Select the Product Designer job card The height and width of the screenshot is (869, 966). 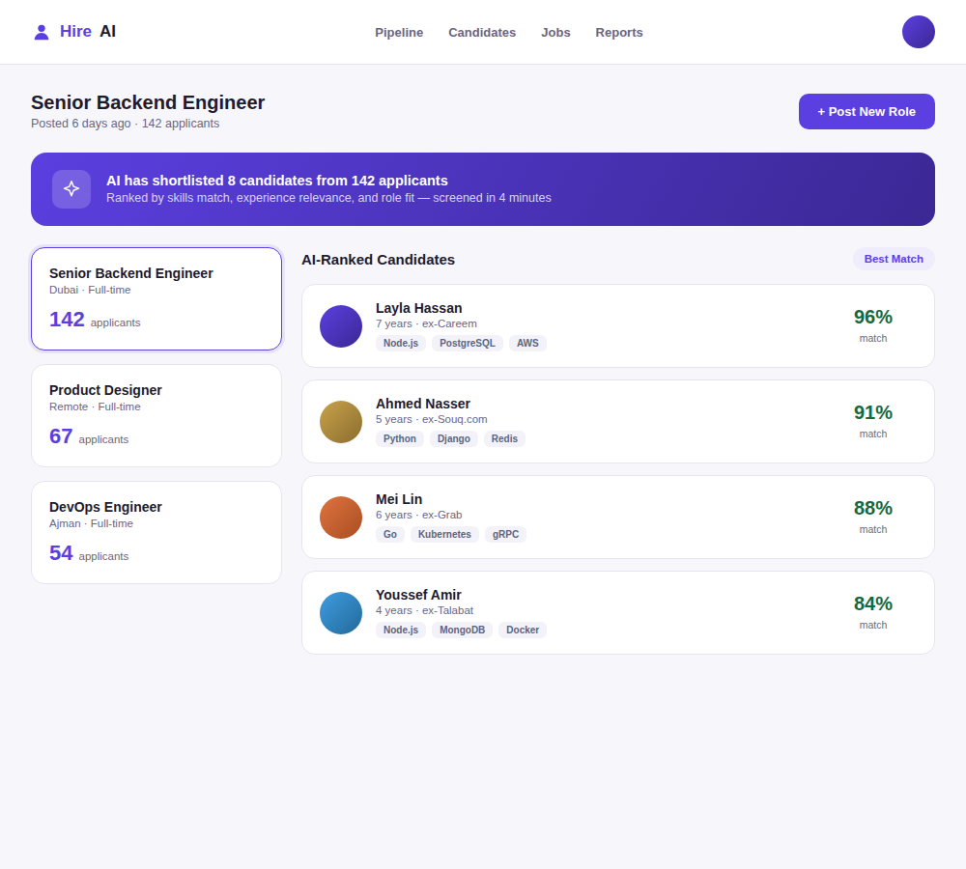click(x=156, y=416)
